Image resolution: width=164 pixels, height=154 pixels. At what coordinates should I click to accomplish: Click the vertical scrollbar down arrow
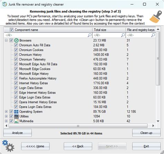click(158, 121)
